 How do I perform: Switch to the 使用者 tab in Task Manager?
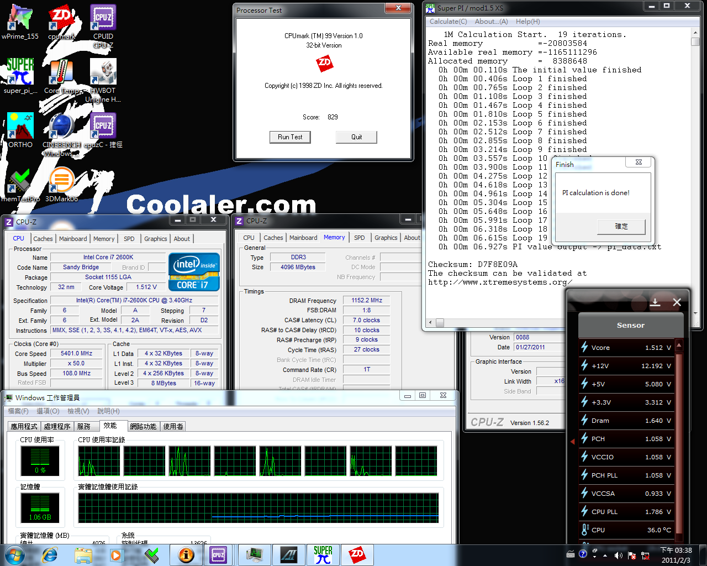click(x=173, y=427)
